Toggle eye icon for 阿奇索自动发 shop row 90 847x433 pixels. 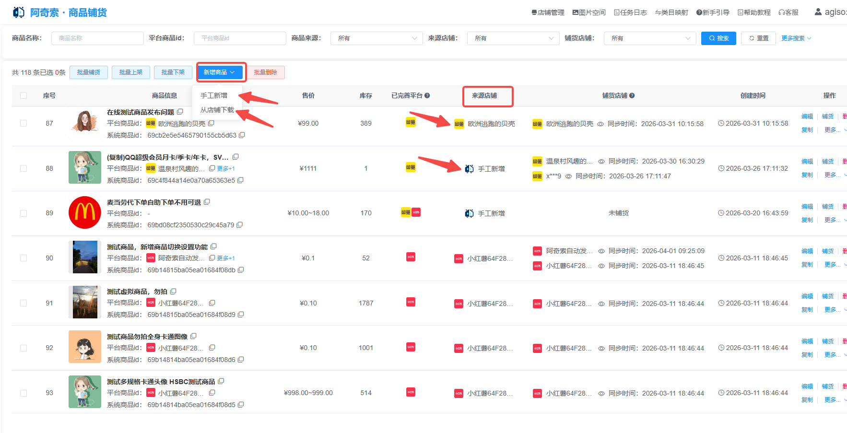click(601, 251)
